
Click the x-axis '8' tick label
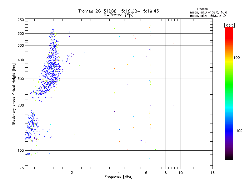(x=166, y=173)
